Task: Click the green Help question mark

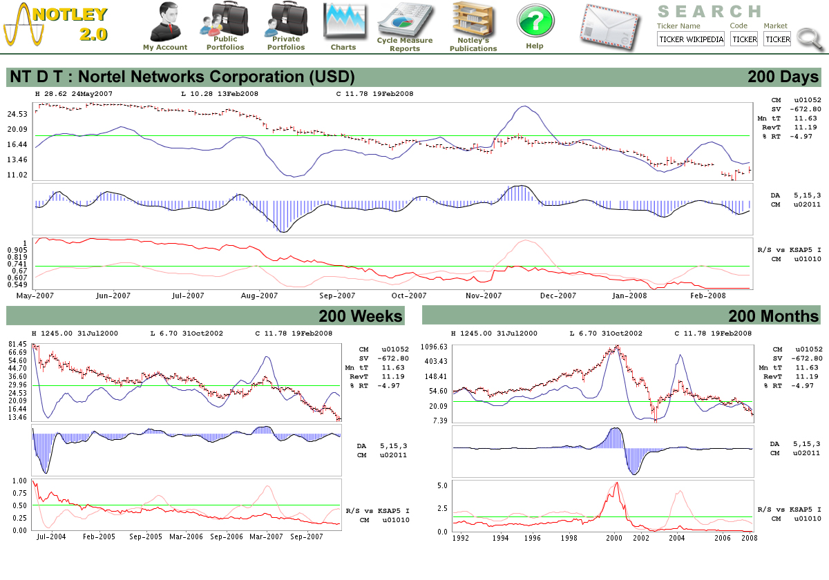Action: (x=535, y=21)
